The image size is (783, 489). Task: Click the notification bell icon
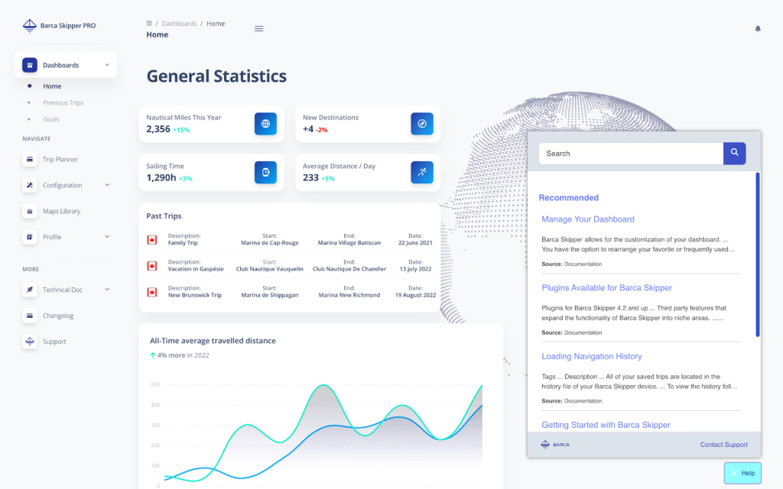(x=758, y=28)
